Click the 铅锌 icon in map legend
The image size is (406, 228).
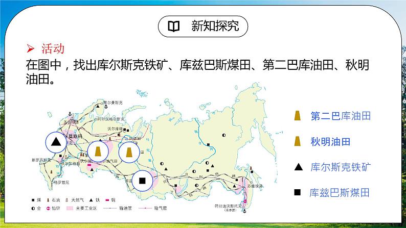48,209
